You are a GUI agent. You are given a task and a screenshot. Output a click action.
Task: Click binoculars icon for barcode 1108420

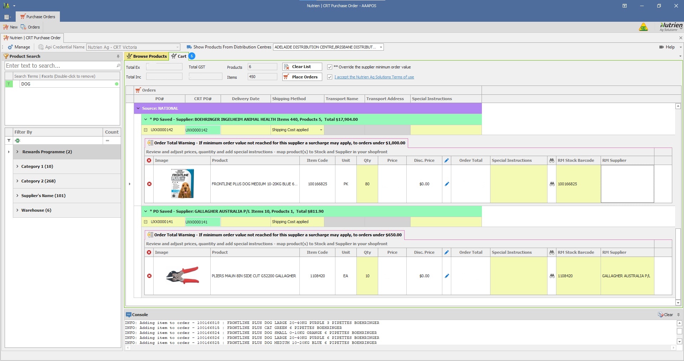tap(552, 276)
